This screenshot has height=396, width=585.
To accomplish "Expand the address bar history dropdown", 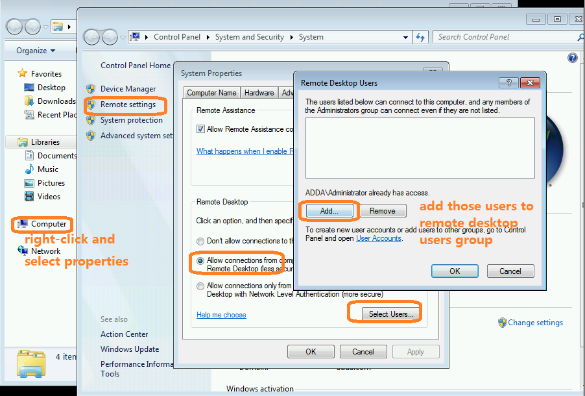I will click(x=406, y=38).
